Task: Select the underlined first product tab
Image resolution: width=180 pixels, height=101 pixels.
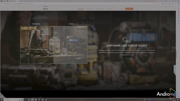Action: tap(81, 9)
